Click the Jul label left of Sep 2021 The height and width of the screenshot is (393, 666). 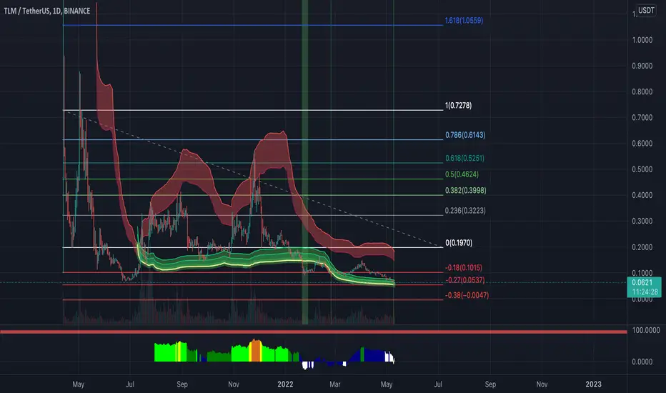[x=130, y=384]
